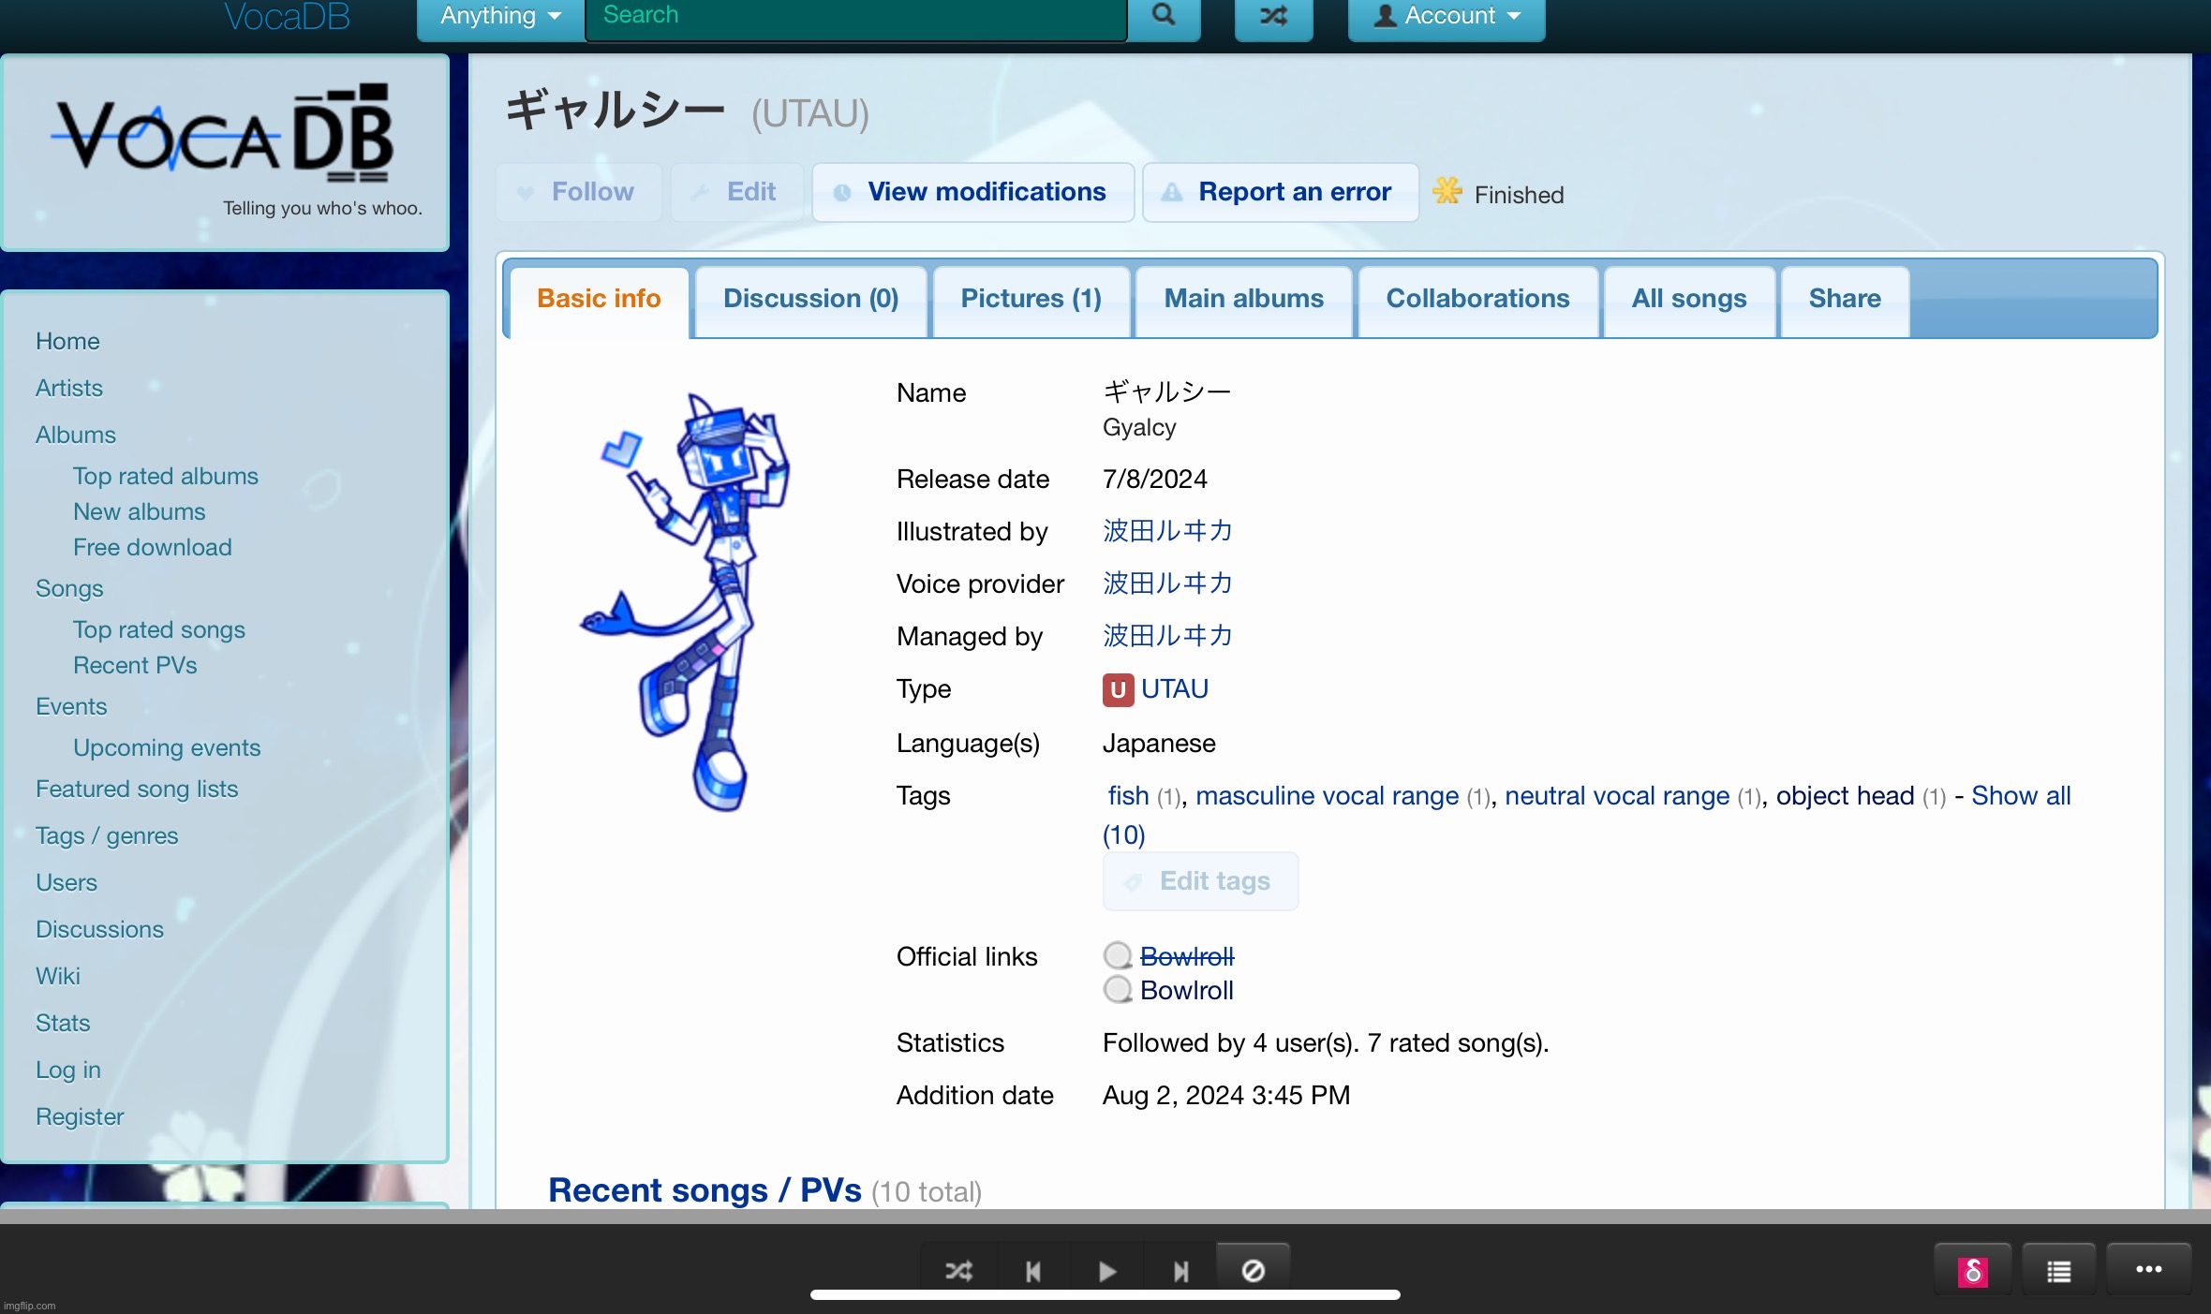Click the Edit tags button
Screen dimensions: 2211x1314
1200,881
